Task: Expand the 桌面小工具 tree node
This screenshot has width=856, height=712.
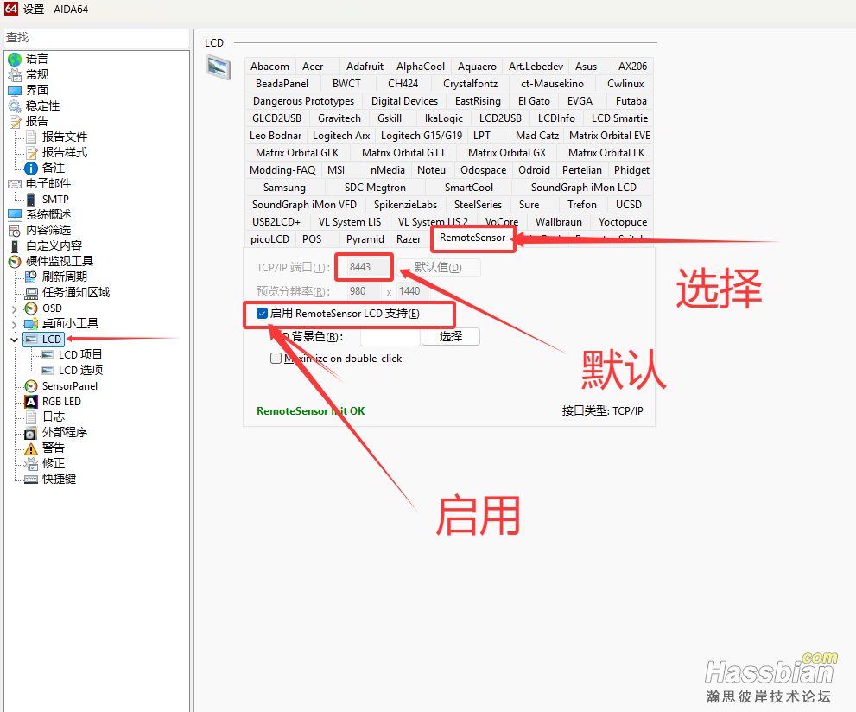Action: [x=14, y=324]
